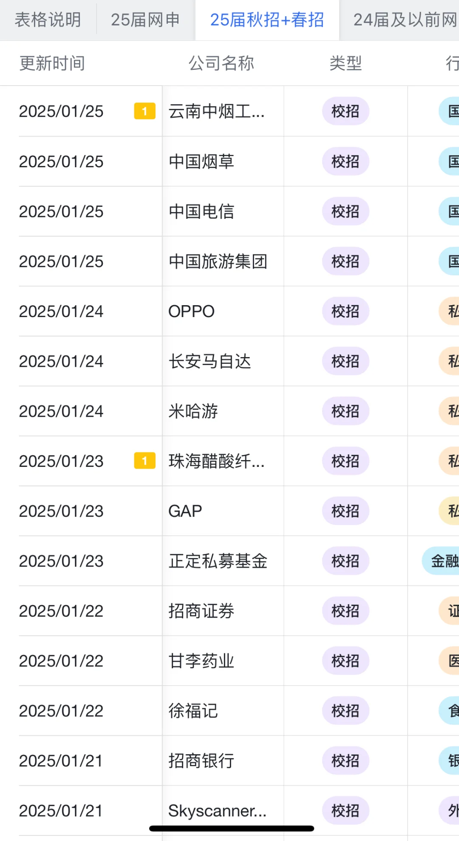
Task: Click the 金融 industry tag for 正定私募基金
Action: tap(443, 561)
